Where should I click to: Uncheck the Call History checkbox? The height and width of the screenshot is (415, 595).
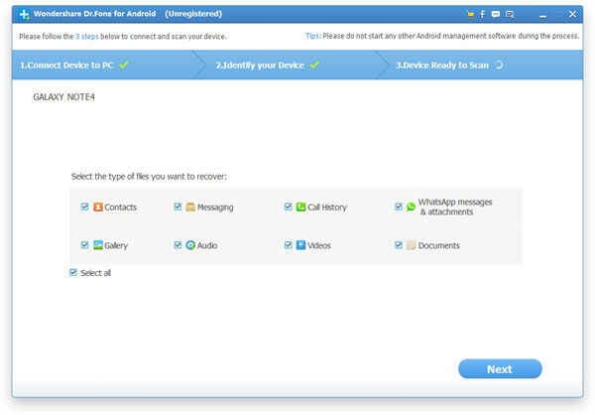[288, 207]
